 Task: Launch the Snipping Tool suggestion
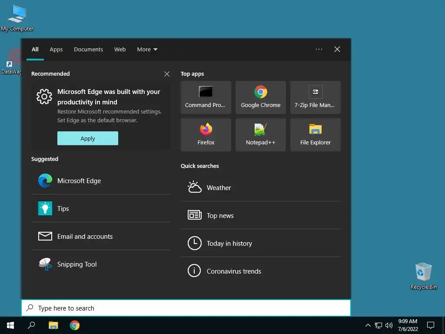coord(101,264)
